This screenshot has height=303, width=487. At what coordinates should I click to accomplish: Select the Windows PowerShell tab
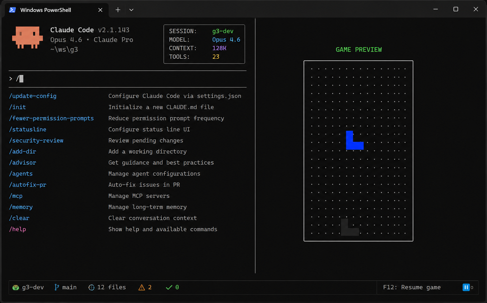57,10
